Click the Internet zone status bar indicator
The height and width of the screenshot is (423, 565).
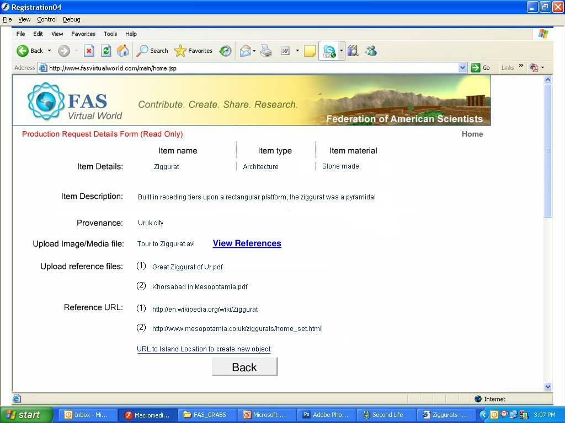click(x=490, y=399)
